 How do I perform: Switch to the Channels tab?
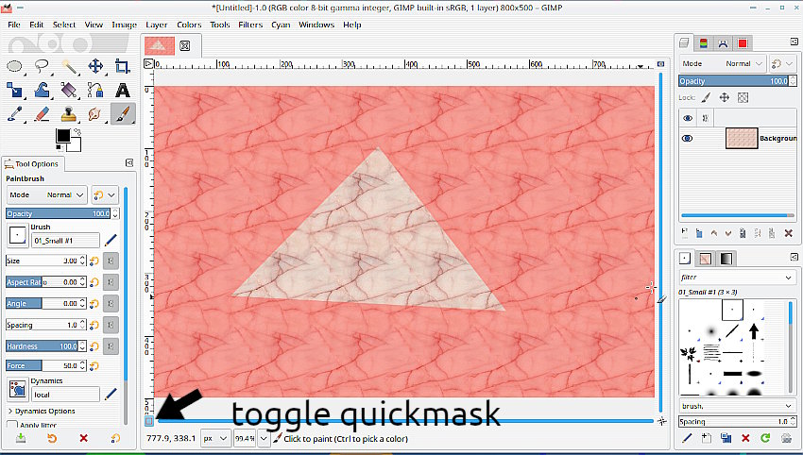point(704,43)
